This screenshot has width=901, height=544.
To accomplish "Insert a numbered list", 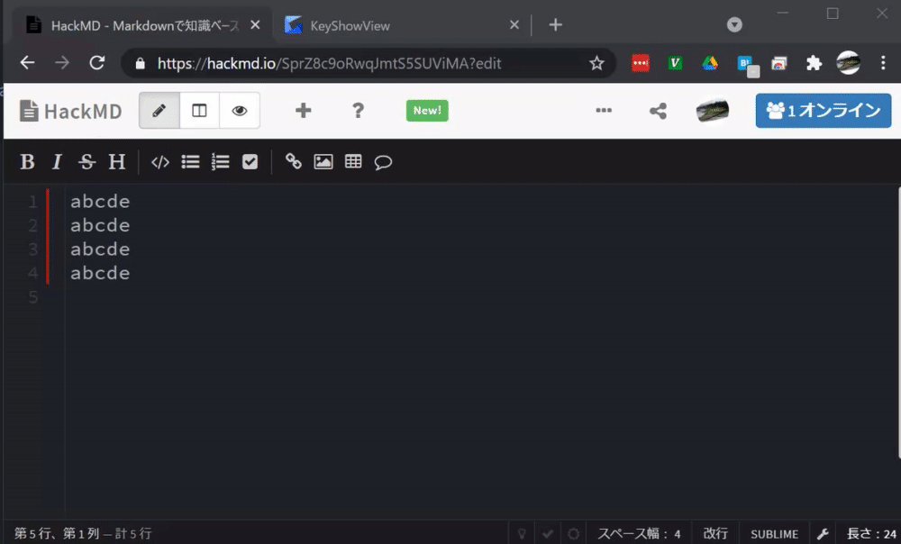I will click(x=219, y=162).
